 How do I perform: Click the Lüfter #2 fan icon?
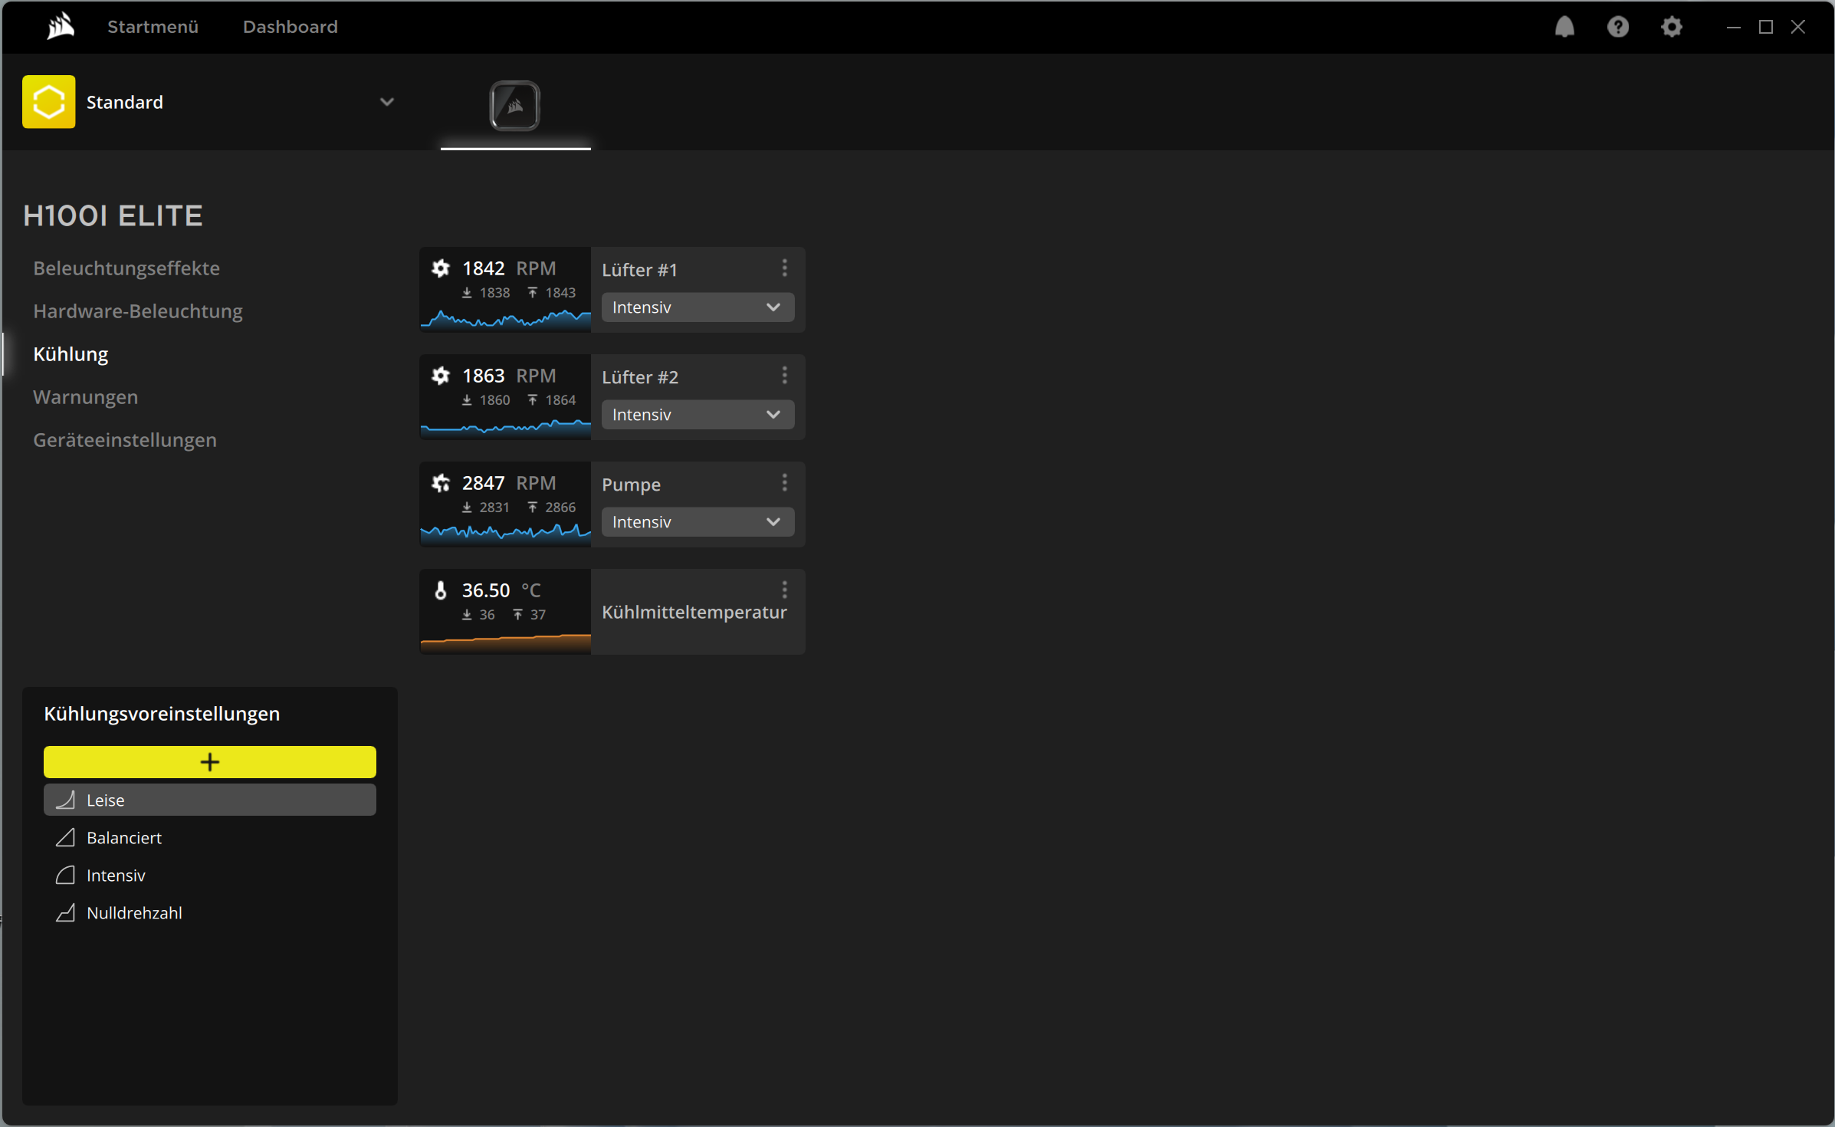(441, 376)
